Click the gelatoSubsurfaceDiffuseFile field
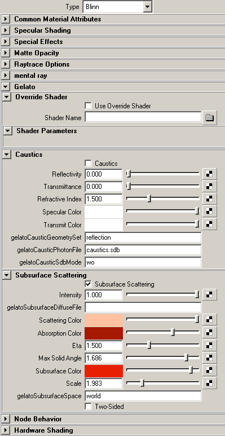The width and height of the screenshot is (225, 436). pos(143,307)
